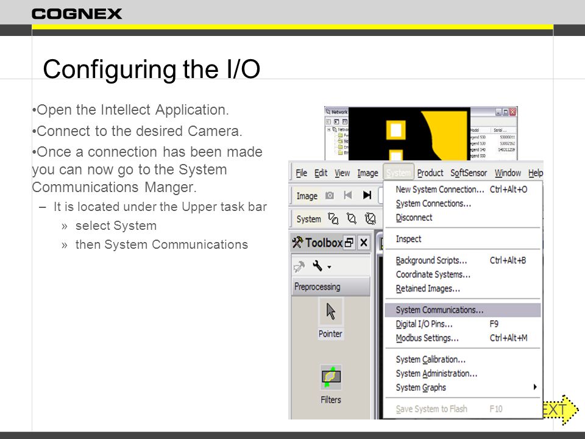Choose System Connections... entry
This screenshot has height=439, width=585.
(x=463, y=204)
